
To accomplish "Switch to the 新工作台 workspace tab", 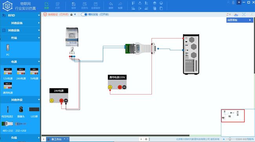I will click(56, 139).
